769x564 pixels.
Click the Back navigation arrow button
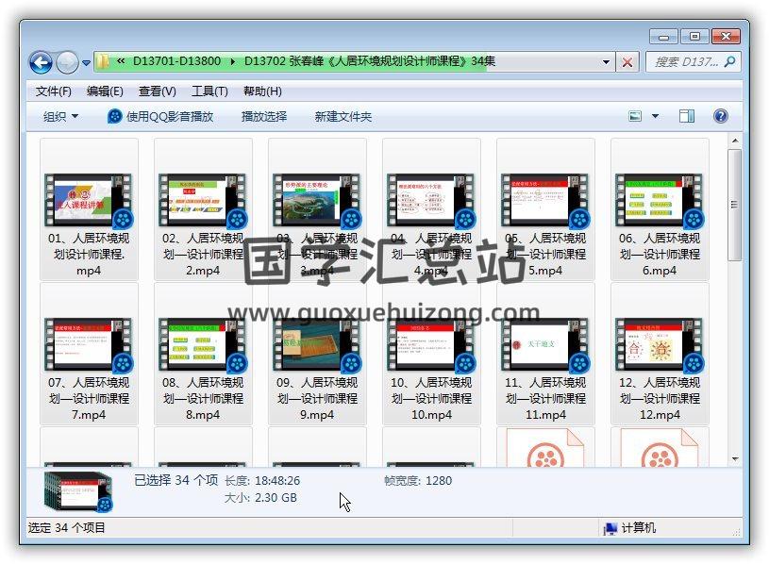[41, 62]
